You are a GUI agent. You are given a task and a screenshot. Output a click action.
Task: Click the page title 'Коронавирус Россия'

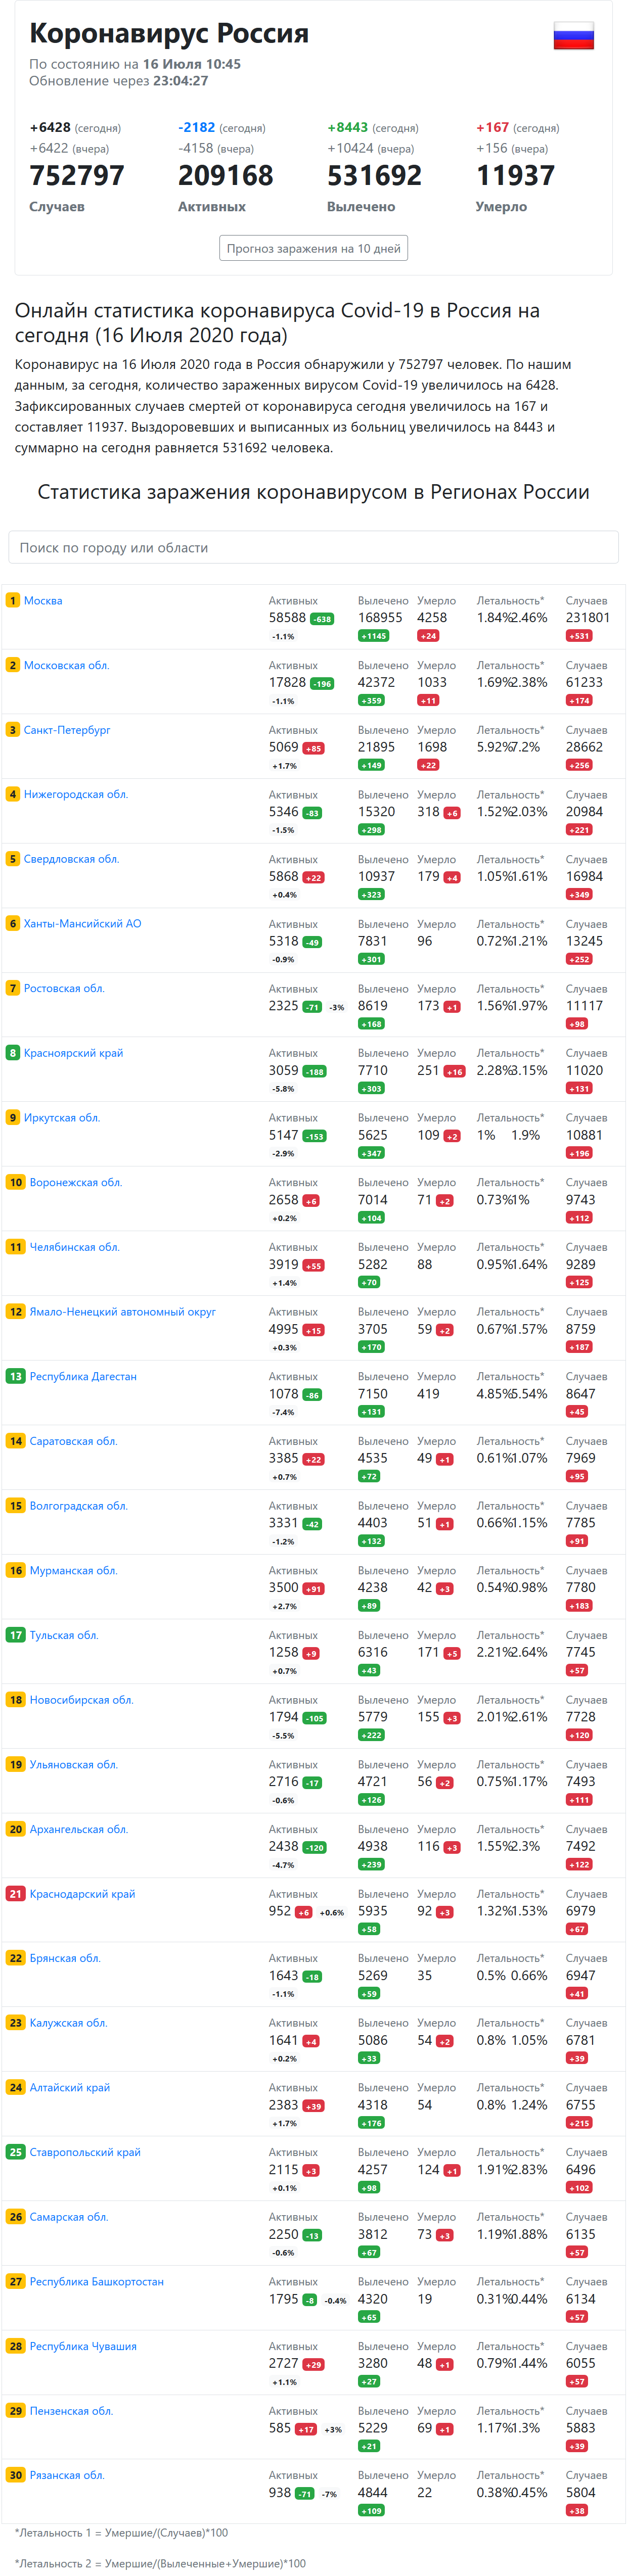click(169, 33)
